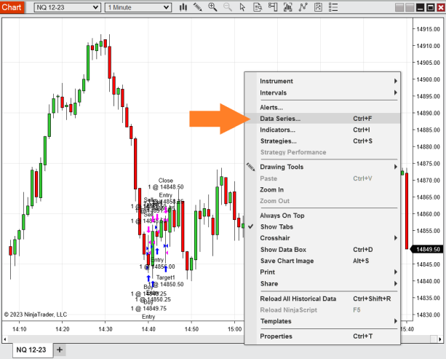Expand the Crosshair submenu
This screenshot has height=359, width=446.
click(323, 238)
